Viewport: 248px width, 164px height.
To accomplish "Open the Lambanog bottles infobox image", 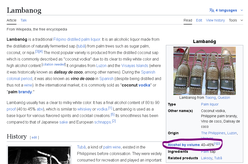I will tap(205, 71).
